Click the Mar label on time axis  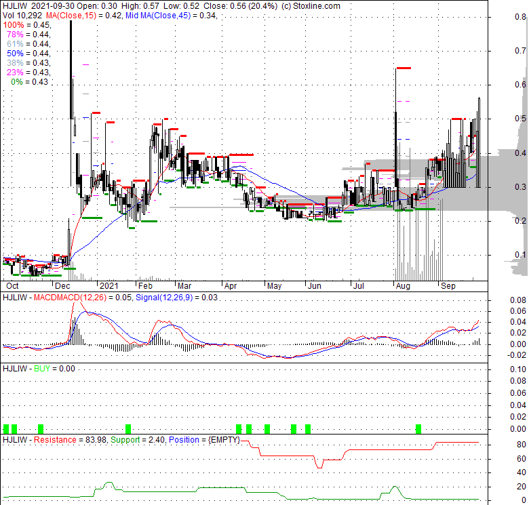pos(184,286)
